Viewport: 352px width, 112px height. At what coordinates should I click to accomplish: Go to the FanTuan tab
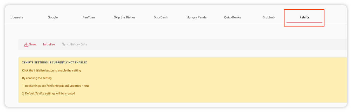[89, 17]
